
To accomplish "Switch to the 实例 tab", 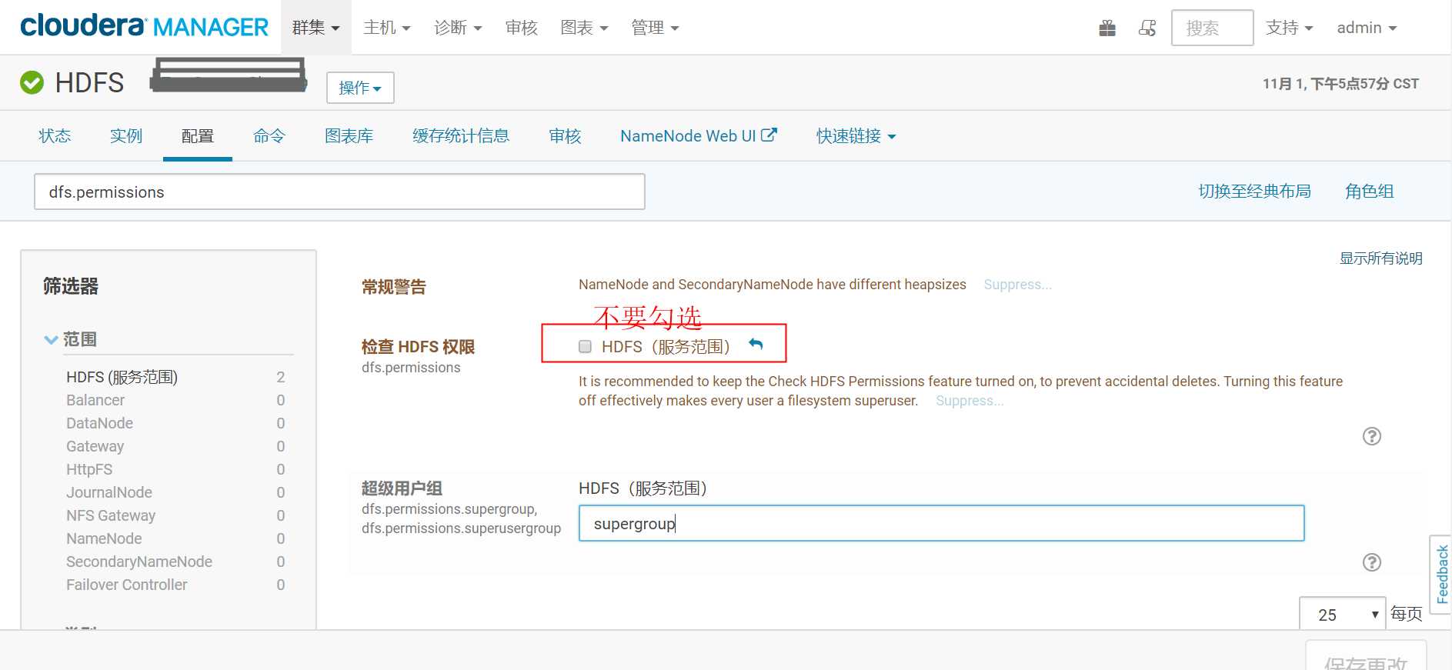I will point(126,136).
